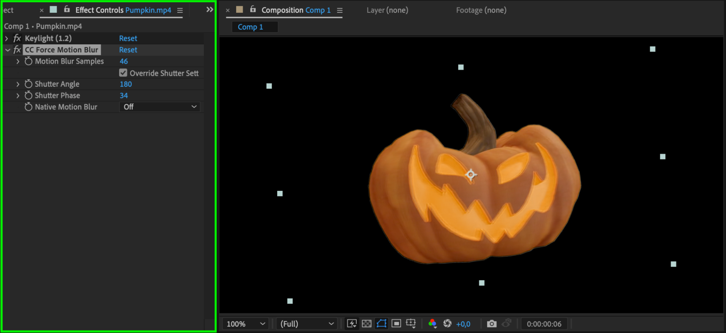
Task: Click the Region of Interest icon
Action: click(x=396, y=323)
